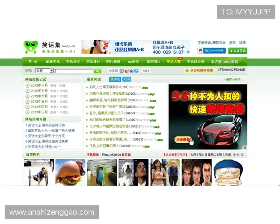Go to 首页 in navigation bar
The image size is (280, 224).
click(x=33, y=62)
